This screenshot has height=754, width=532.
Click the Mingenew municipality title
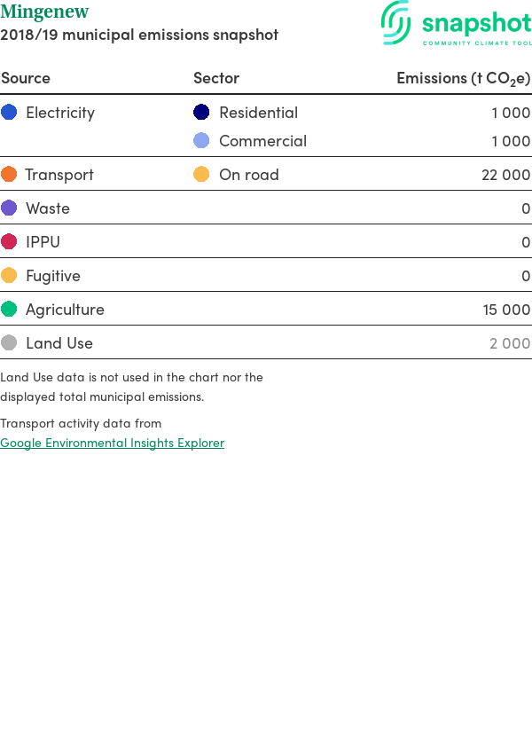point(44,11)
